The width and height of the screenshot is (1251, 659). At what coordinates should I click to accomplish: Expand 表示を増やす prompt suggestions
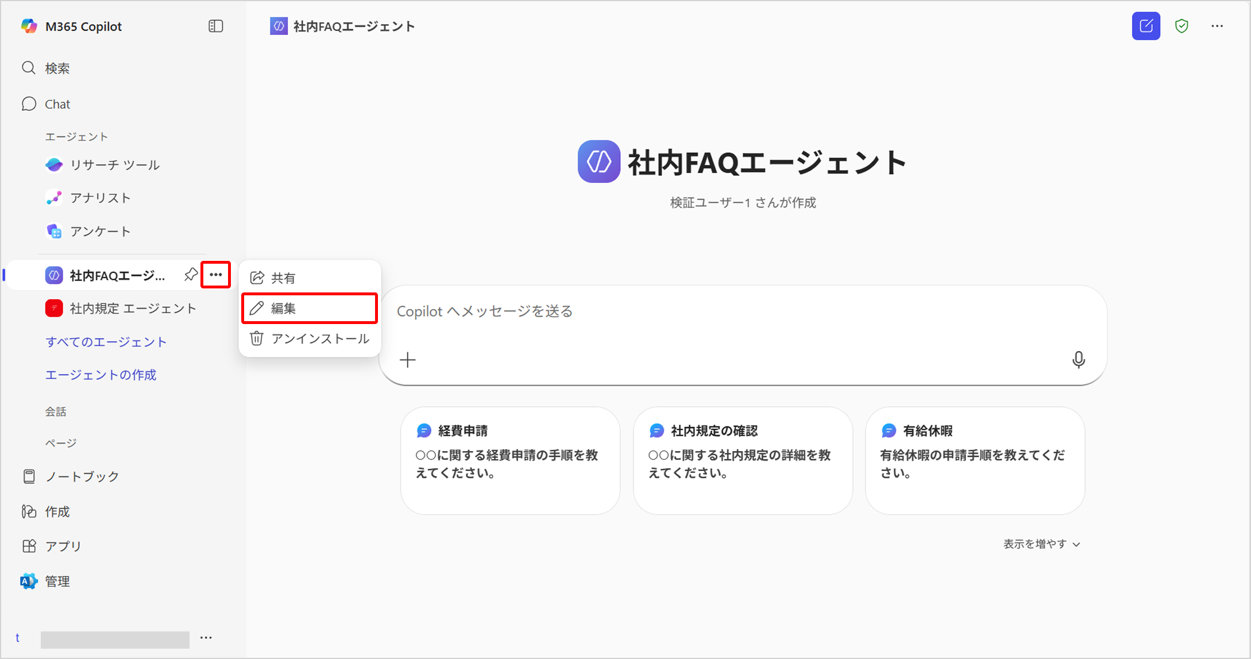[1041, 544]
